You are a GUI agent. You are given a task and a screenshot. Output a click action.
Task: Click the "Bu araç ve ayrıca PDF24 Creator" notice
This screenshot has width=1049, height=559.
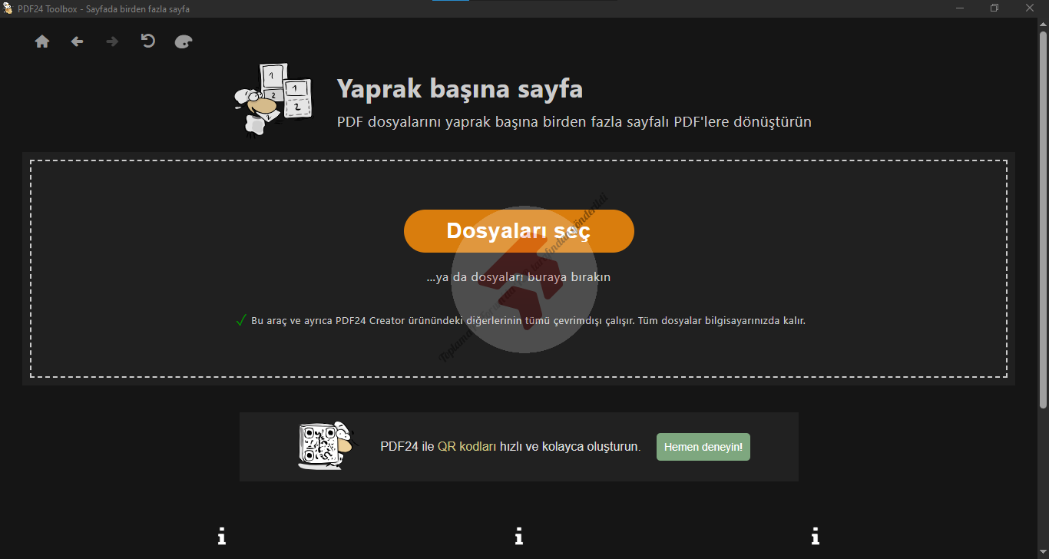pyautogui.click(x=528, y=320)
